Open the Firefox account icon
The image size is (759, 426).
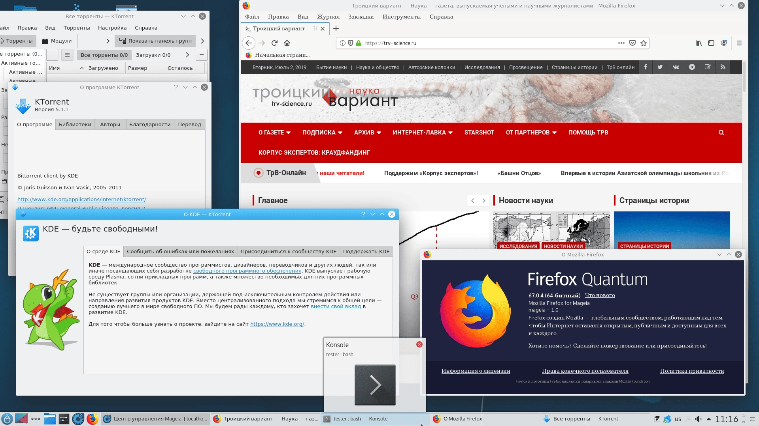tap(724, 43)
